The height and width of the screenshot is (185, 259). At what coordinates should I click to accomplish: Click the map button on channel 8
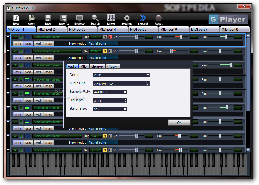49,143
